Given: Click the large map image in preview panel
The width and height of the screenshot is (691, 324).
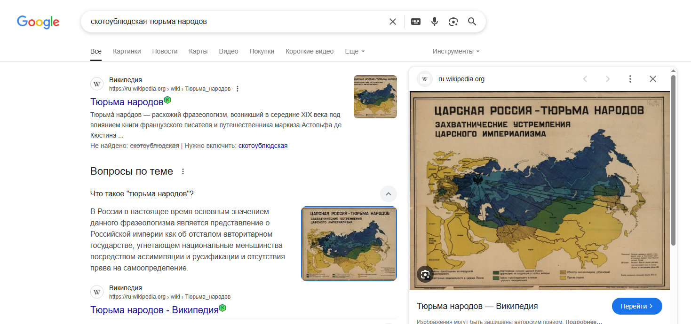Looking at the screenshot, I should (540, 191).
